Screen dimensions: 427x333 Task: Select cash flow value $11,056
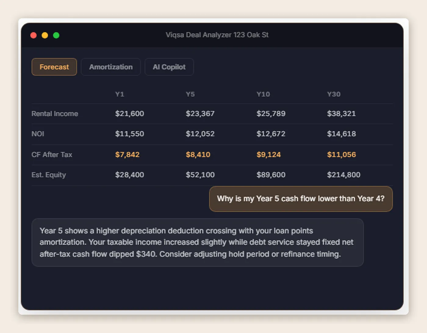coord(341,154)
